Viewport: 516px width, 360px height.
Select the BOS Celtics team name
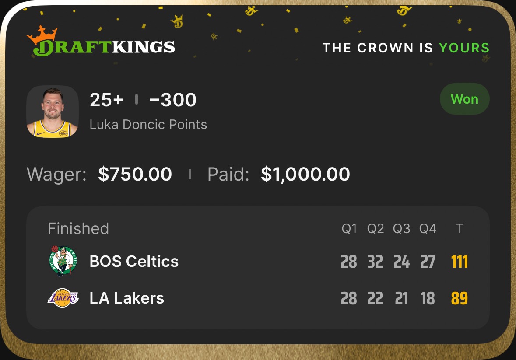coord(134,261)
